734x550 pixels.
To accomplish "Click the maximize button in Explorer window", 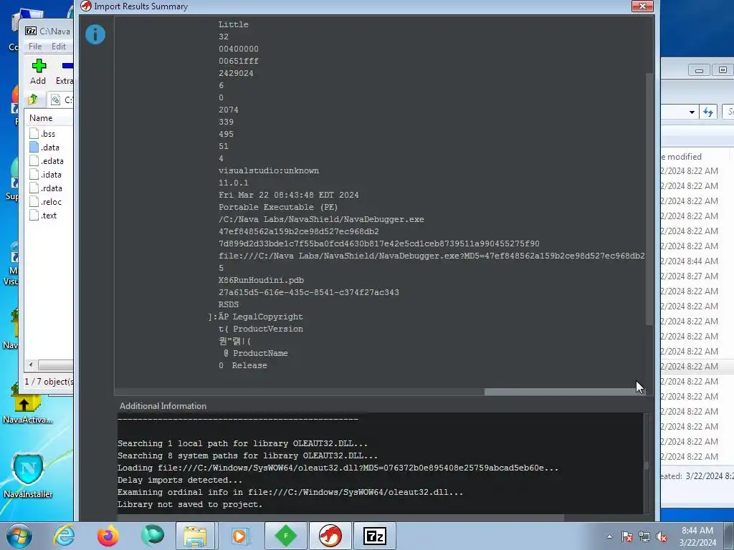I will pos(723,70).
